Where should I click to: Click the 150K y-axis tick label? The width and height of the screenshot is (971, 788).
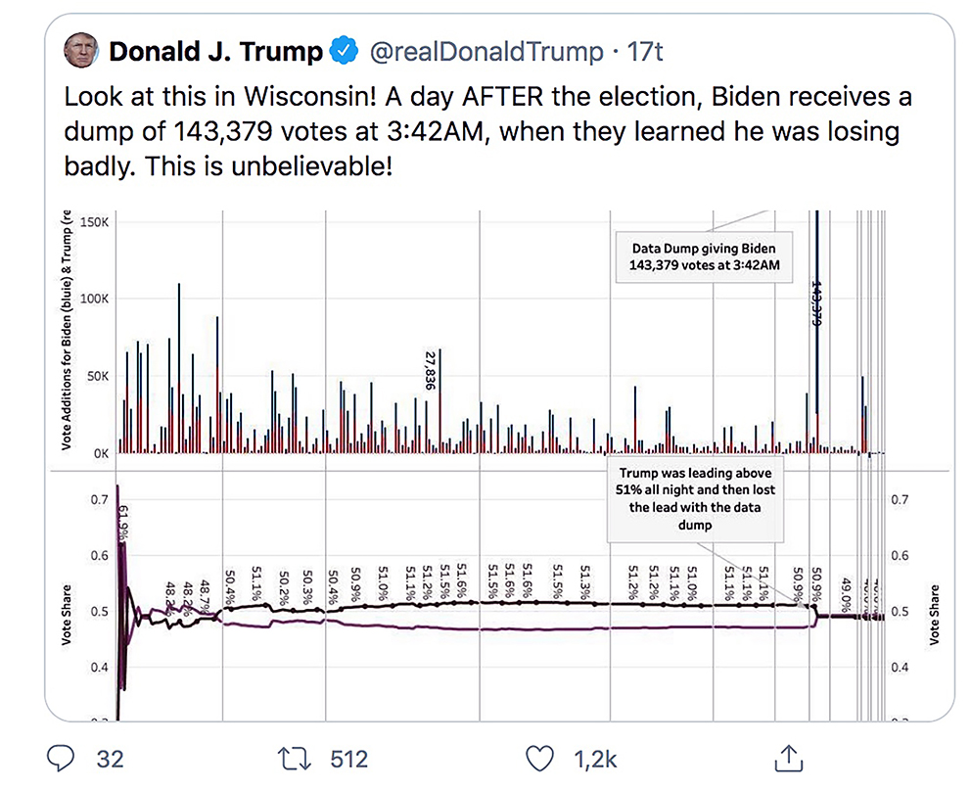pyautogui.click(x=98, y=222)
